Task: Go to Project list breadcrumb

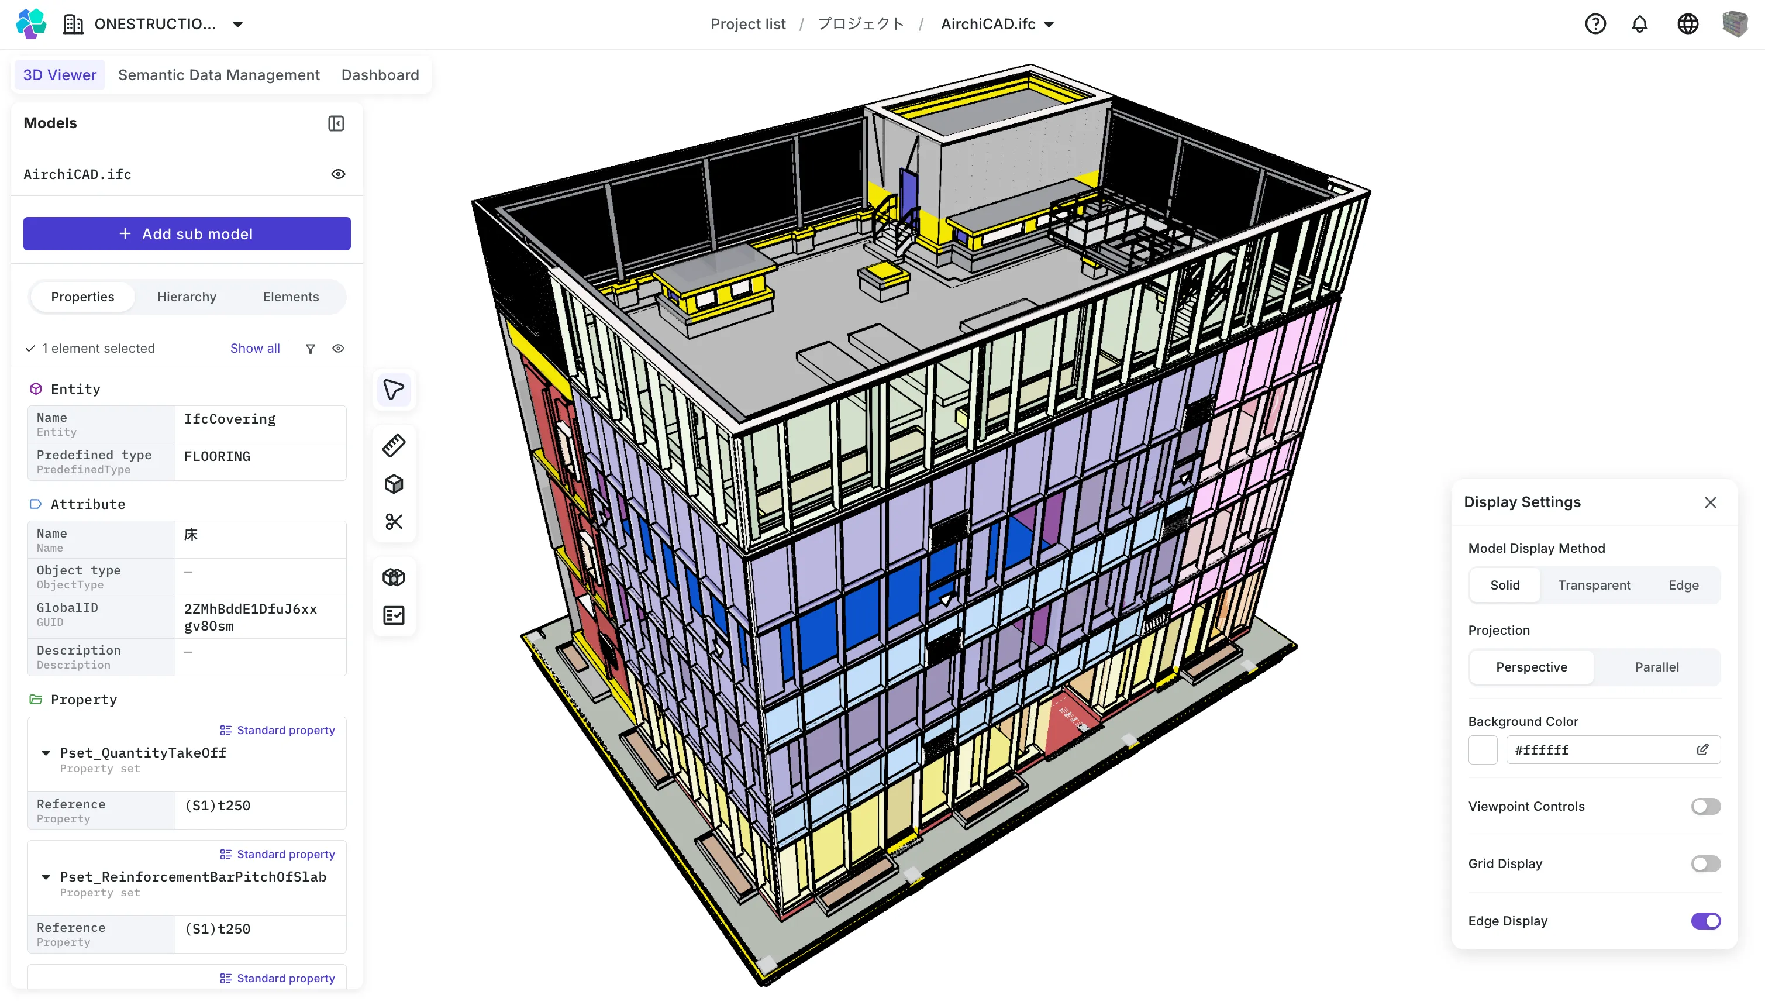Action: click(x=747, y=24)
